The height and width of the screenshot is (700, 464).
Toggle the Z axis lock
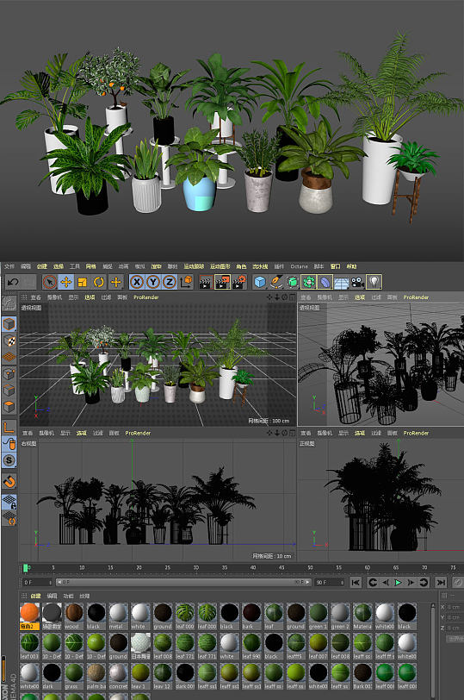170,282
